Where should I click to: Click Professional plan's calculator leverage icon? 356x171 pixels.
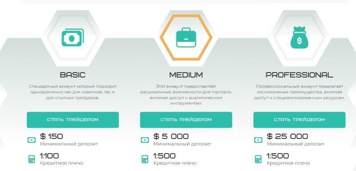258,159
